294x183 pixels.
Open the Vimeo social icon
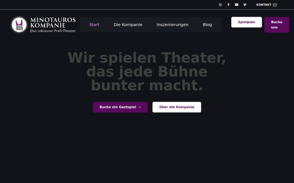pyautogui.click(x=245, y=5)
